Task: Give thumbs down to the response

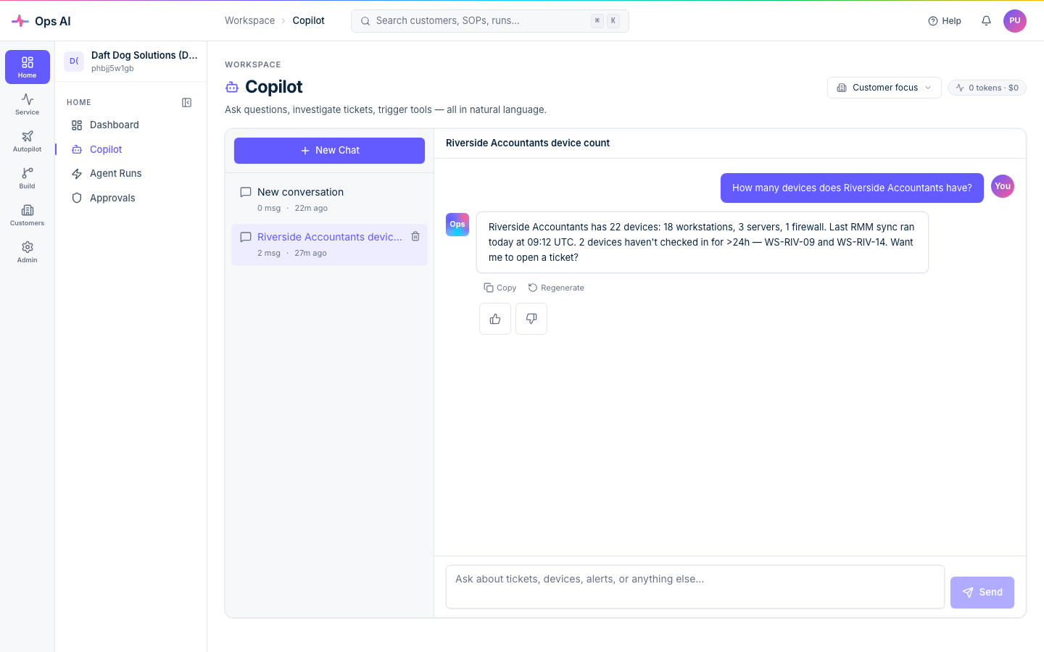Action: (531, 319)
